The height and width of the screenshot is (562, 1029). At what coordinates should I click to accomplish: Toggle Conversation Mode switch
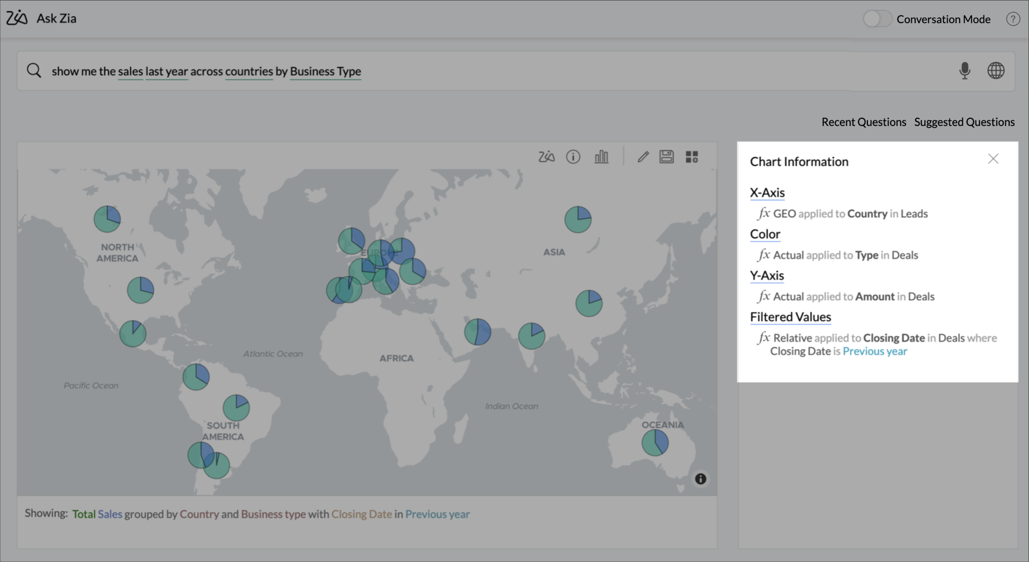pos(877,19)
